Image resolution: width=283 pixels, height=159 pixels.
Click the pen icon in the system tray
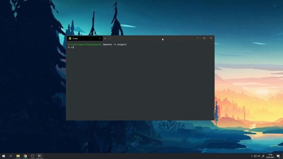click(x=263, y=156)
